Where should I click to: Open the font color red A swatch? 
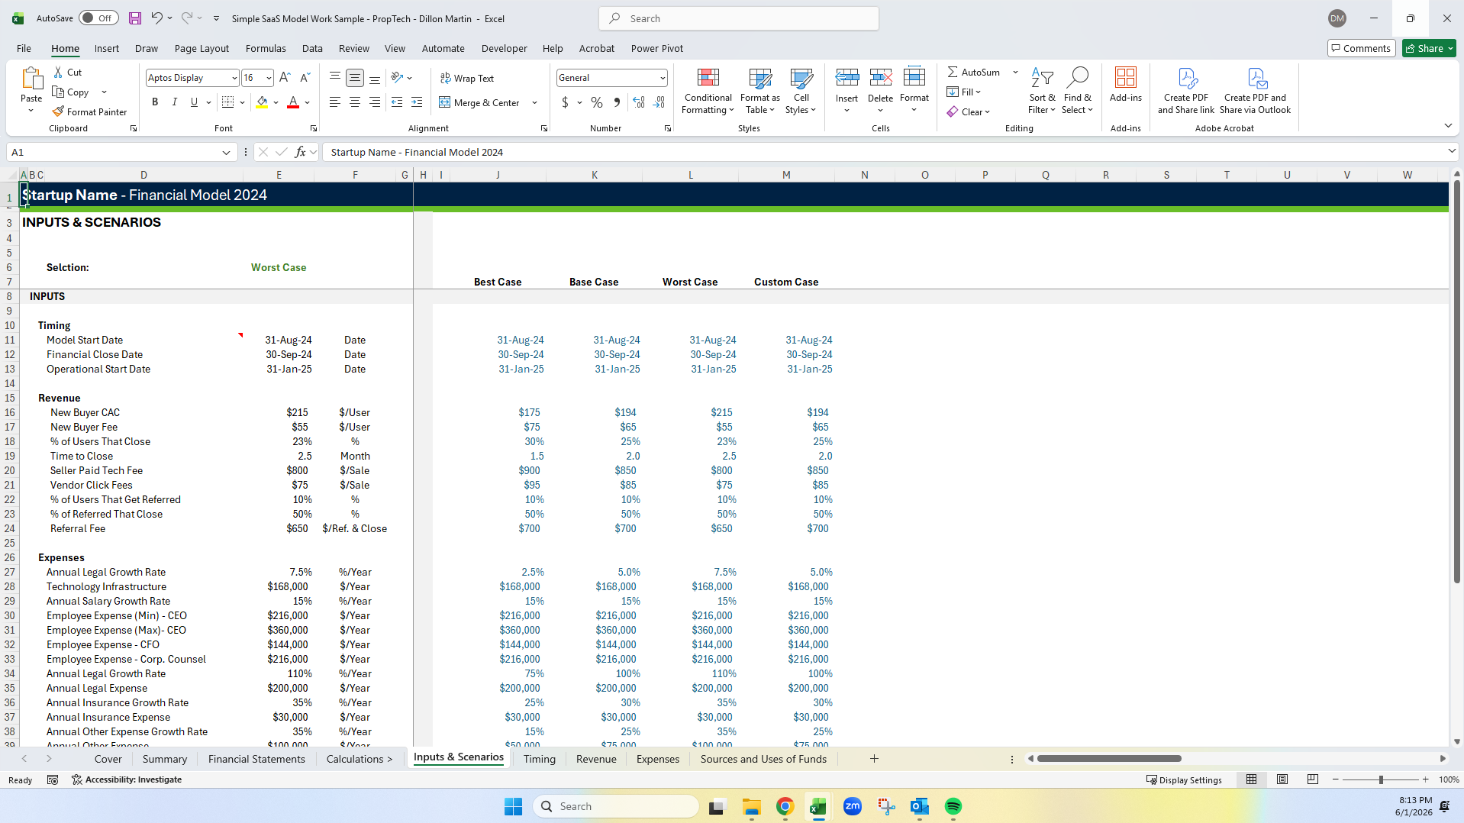click(293, 102)
